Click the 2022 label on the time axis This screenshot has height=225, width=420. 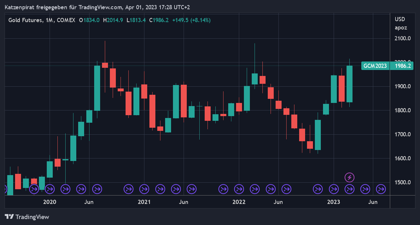pyautogui.click(x=239, y=202)
